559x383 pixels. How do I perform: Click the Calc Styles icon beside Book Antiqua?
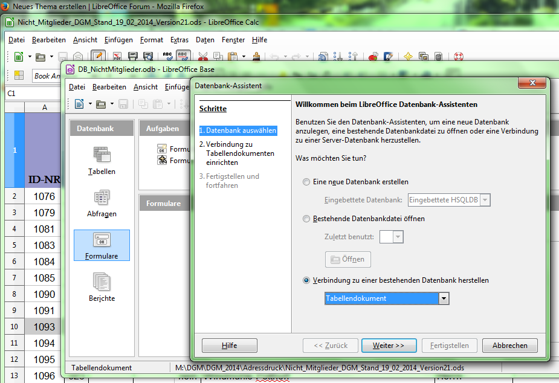click(19, 75)
